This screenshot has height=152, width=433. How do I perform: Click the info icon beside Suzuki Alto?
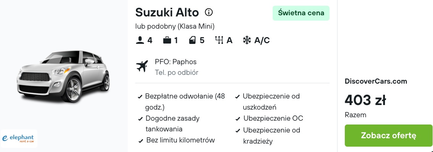[209, 12]
